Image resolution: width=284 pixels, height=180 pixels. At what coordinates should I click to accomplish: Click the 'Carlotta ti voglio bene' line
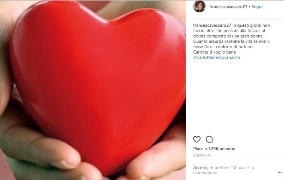(x=215, y=52)
